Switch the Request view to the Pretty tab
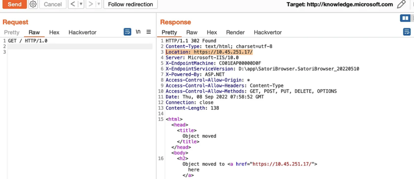 click(x=12, y=32)
